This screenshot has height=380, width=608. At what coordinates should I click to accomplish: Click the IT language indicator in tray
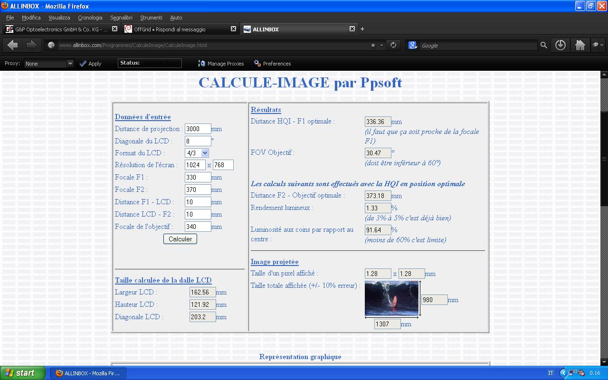551,373
